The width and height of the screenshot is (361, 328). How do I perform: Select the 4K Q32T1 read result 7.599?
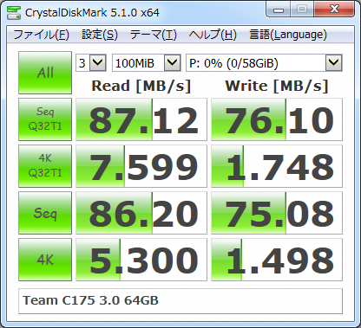pos(141,166)
